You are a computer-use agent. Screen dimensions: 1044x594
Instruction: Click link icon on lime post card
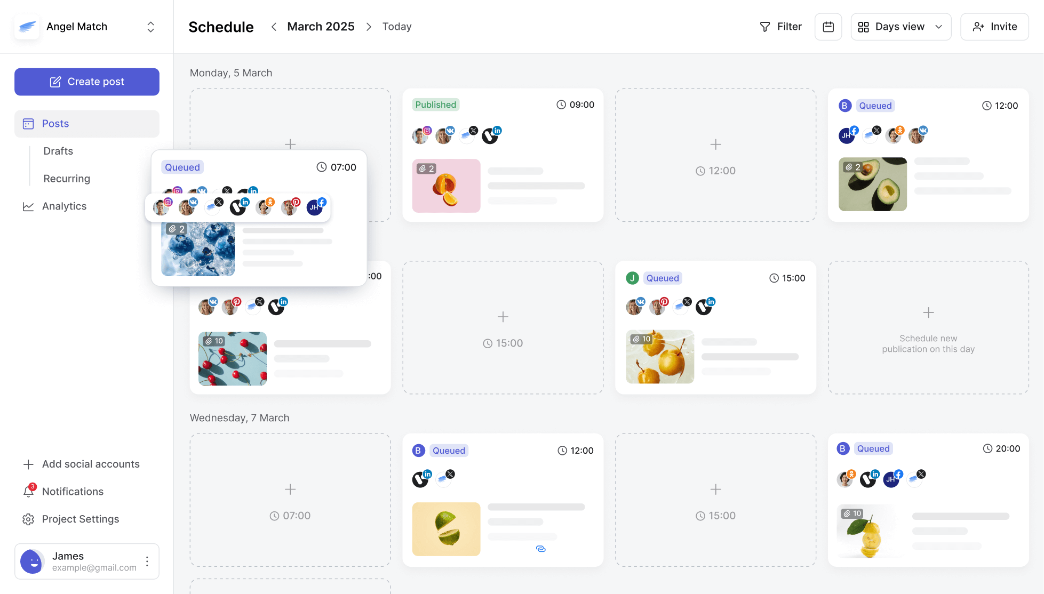pos(541,549)
